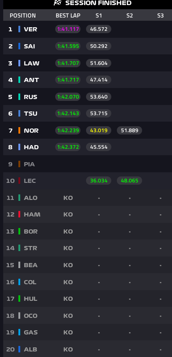Image resolution: width=172 pixels, height=357 pixels.
Task: Click the TSU driver name
Action: (30, 113)
